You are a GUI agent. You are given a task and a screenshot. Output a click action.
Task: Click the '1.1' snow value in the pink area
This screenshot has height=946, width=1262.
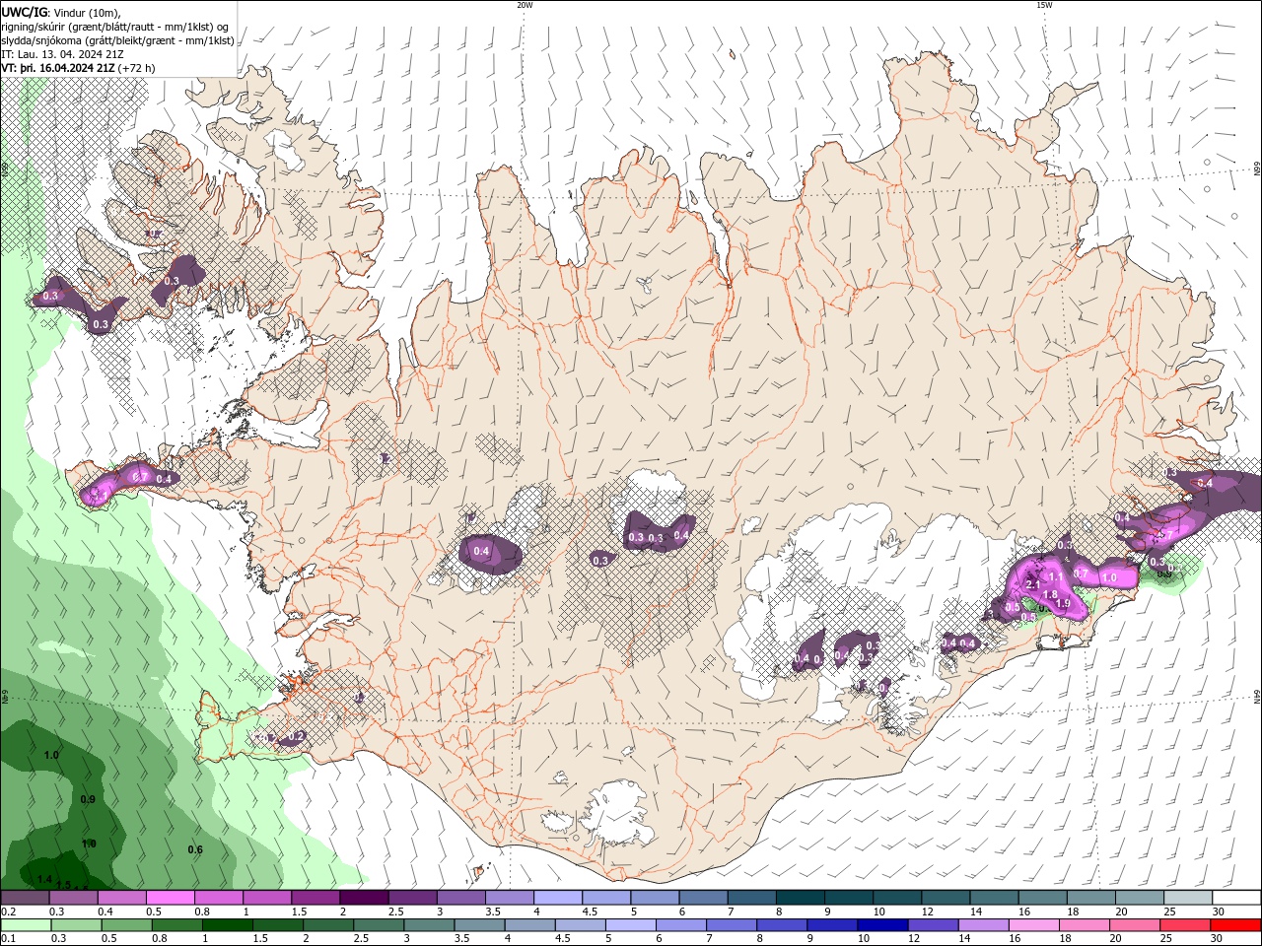1056,576
